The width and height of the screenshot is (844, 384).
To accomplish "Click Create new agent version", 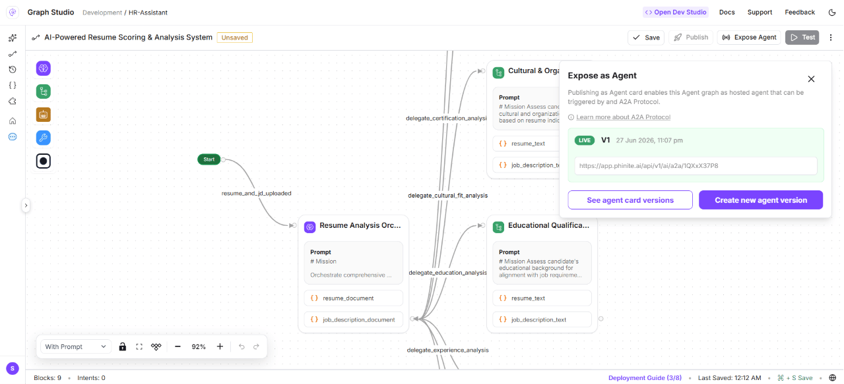I will click(x=761, y=200).
